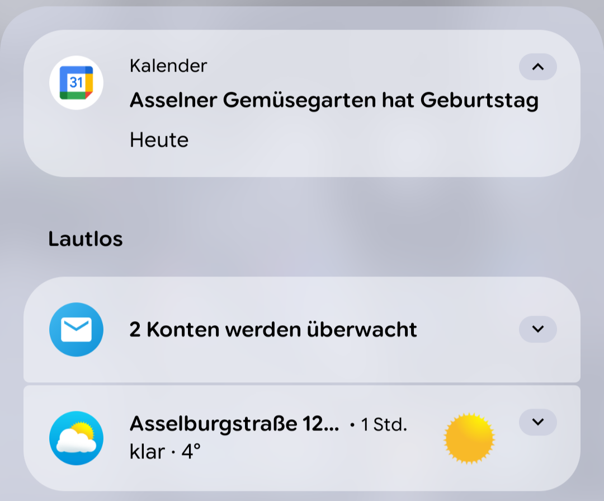Tap the number 31 on the calendar icon
Image resolution: width=604 pixels, height=501 pixels.
click(x=76, y=83)
